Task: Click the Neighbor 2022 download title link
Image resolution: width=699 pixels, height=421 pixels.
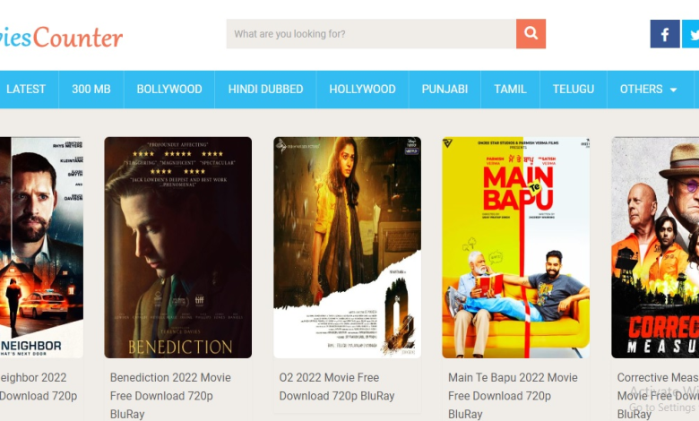Action: click(x=39, y=387)
